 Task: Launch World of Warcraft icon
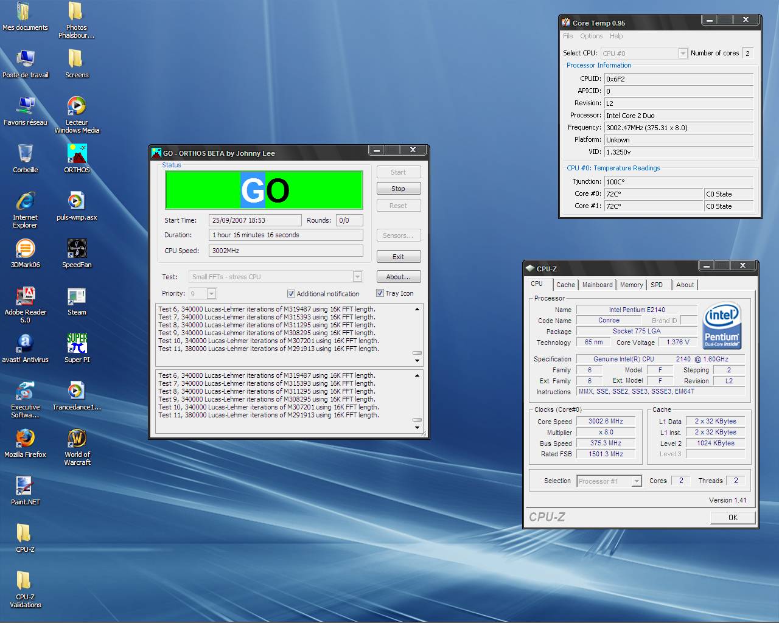tap(77, 439)
